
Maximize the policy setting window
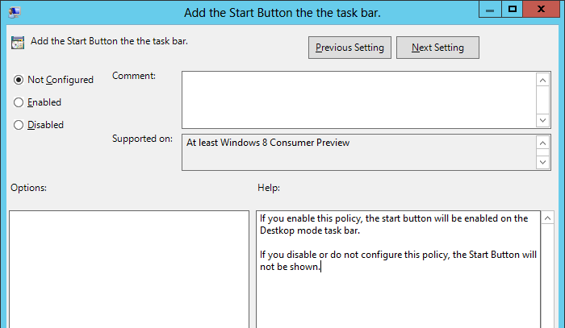pyautogui.click(x=513, y=10)
